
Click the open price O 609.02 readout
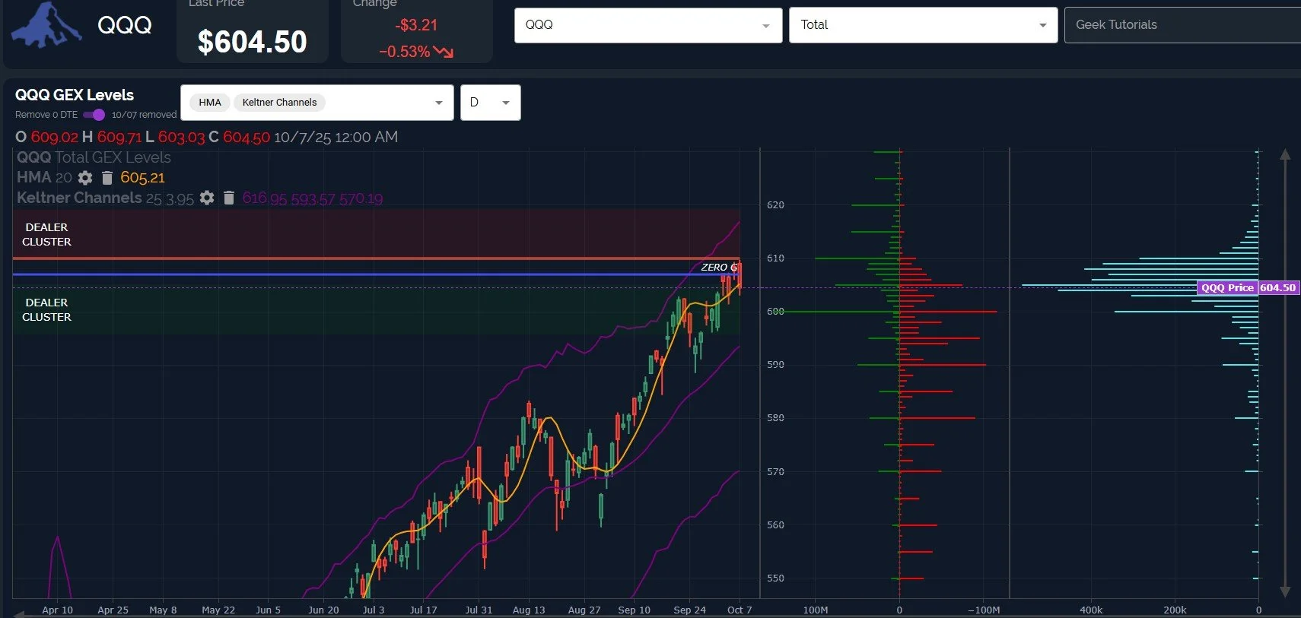coord(46,137)
